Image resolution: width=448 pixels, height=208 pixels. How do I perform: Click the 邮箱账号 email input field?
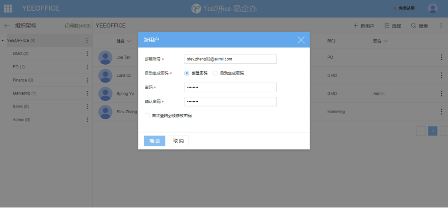click(230, 59)
